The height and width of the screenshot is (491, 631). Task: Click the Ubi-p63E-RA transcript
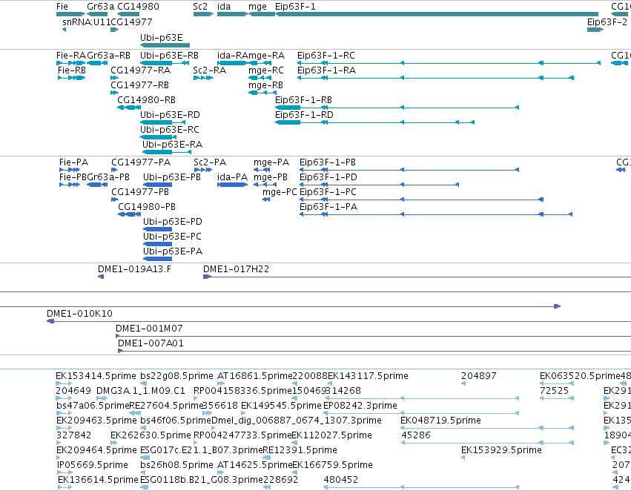coord(167,152)
